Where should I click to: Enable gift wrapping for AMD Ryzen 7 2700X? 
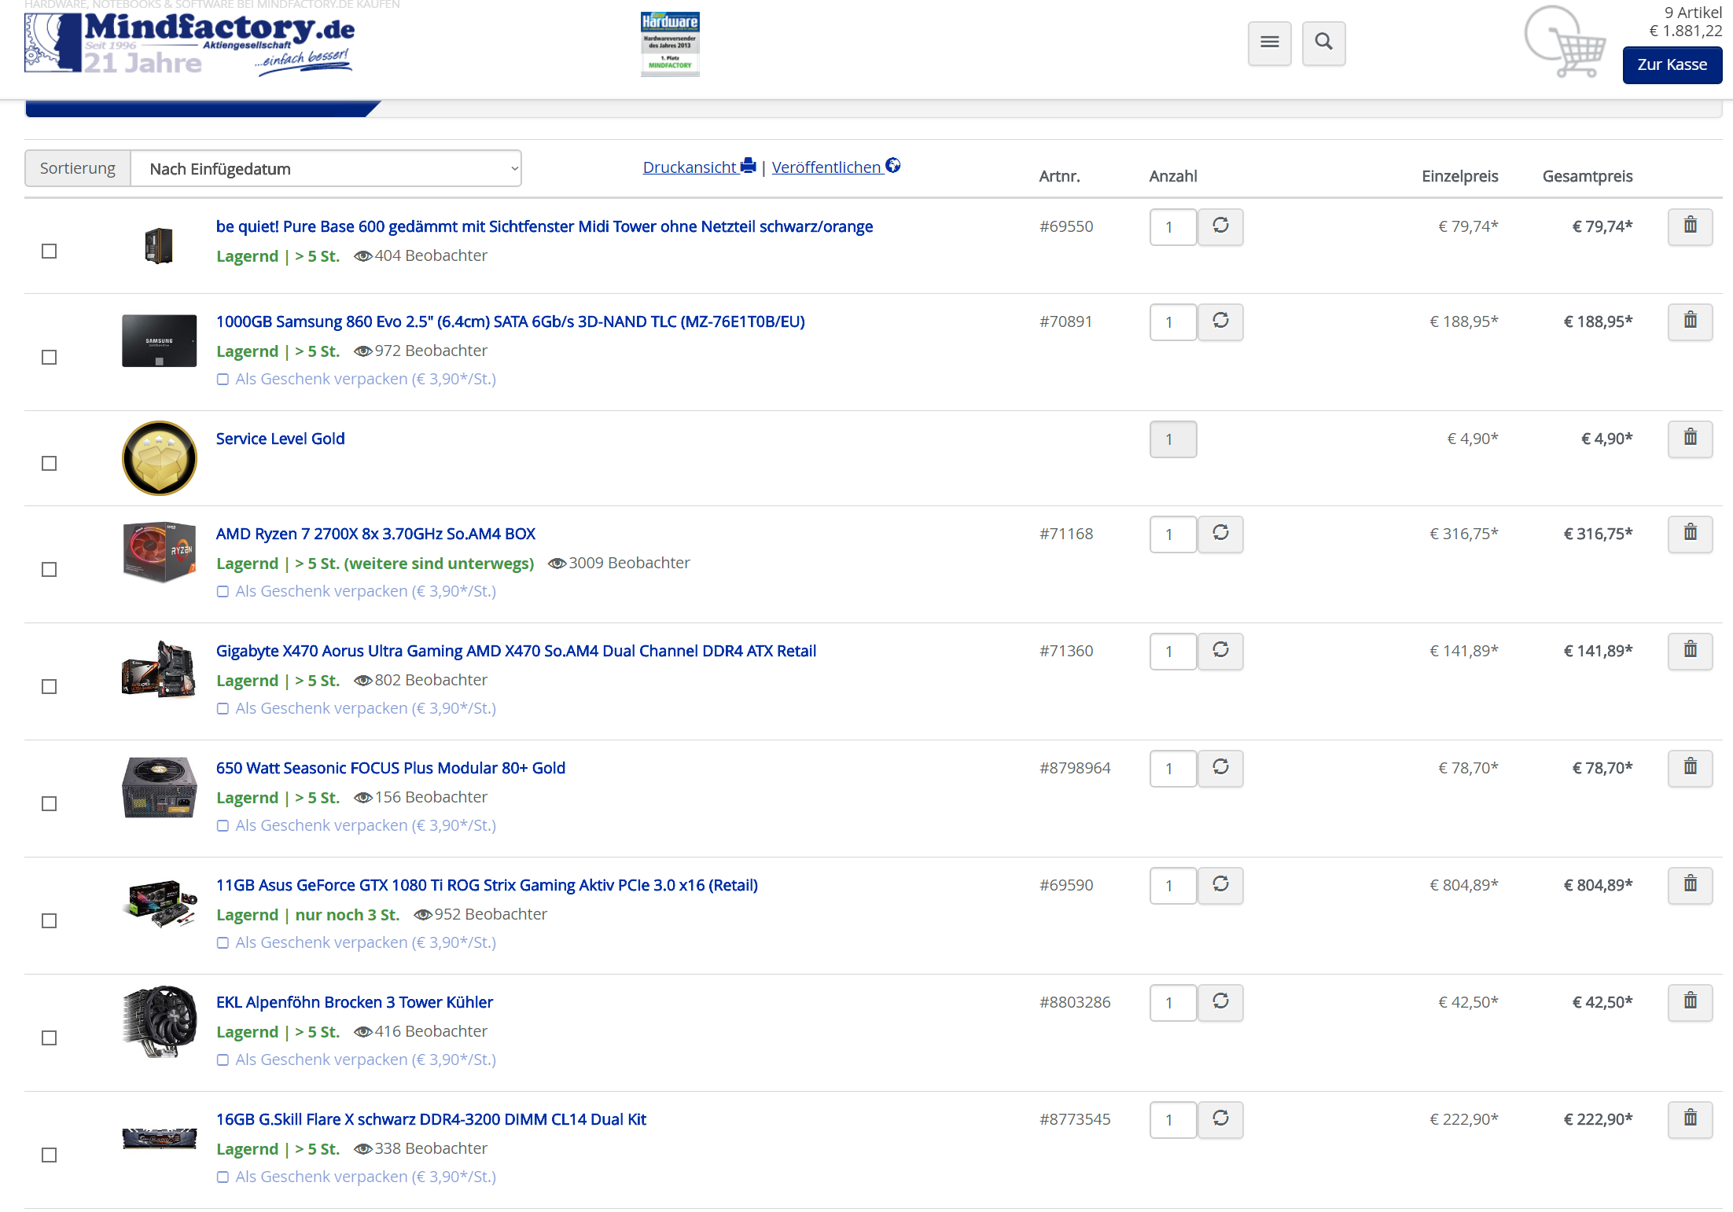223,592
